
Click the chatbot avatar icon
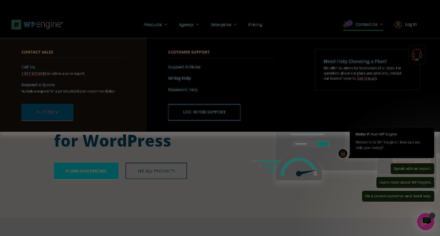343,154
